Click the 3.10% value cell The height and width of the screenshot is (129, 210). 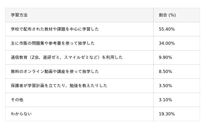[x=165, y=100]
